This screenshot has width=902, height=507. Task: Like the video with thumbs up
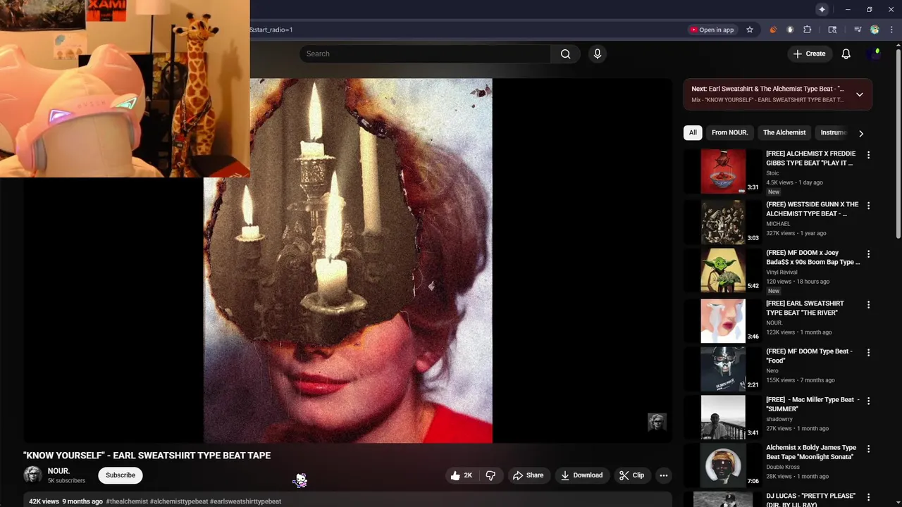[x=462, y=475]
